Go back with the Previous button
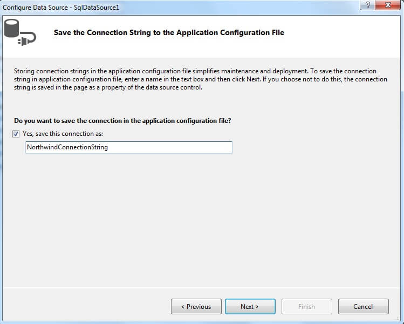Image resolution: width=404 pixels, height=324 pixels. coord(196,306)
